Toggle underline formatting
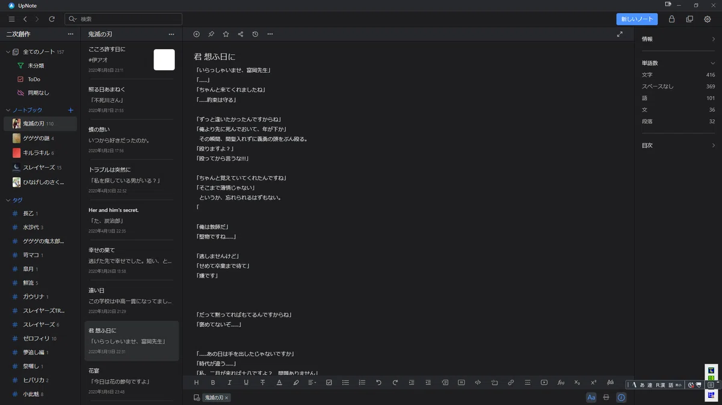 tap(246, 382)
